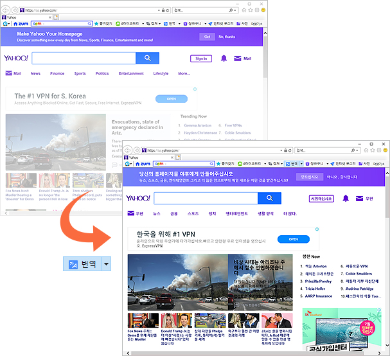This screenshot has width=390, height=356.
Task: Open the J.Lo story thumbnail in front window
Action: [277, 321]
